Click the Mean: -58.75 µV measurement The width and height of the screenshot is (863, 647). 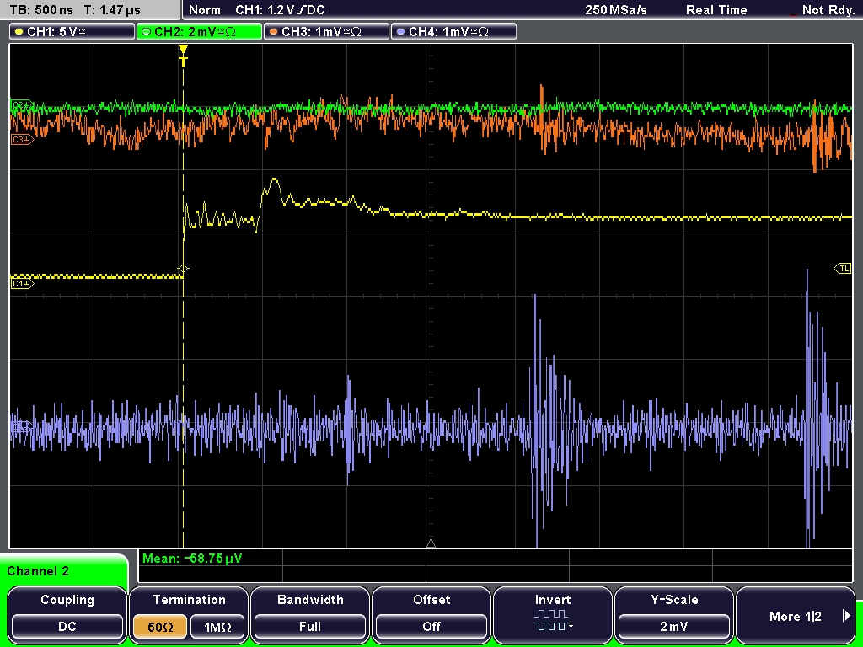coord(192,559)
